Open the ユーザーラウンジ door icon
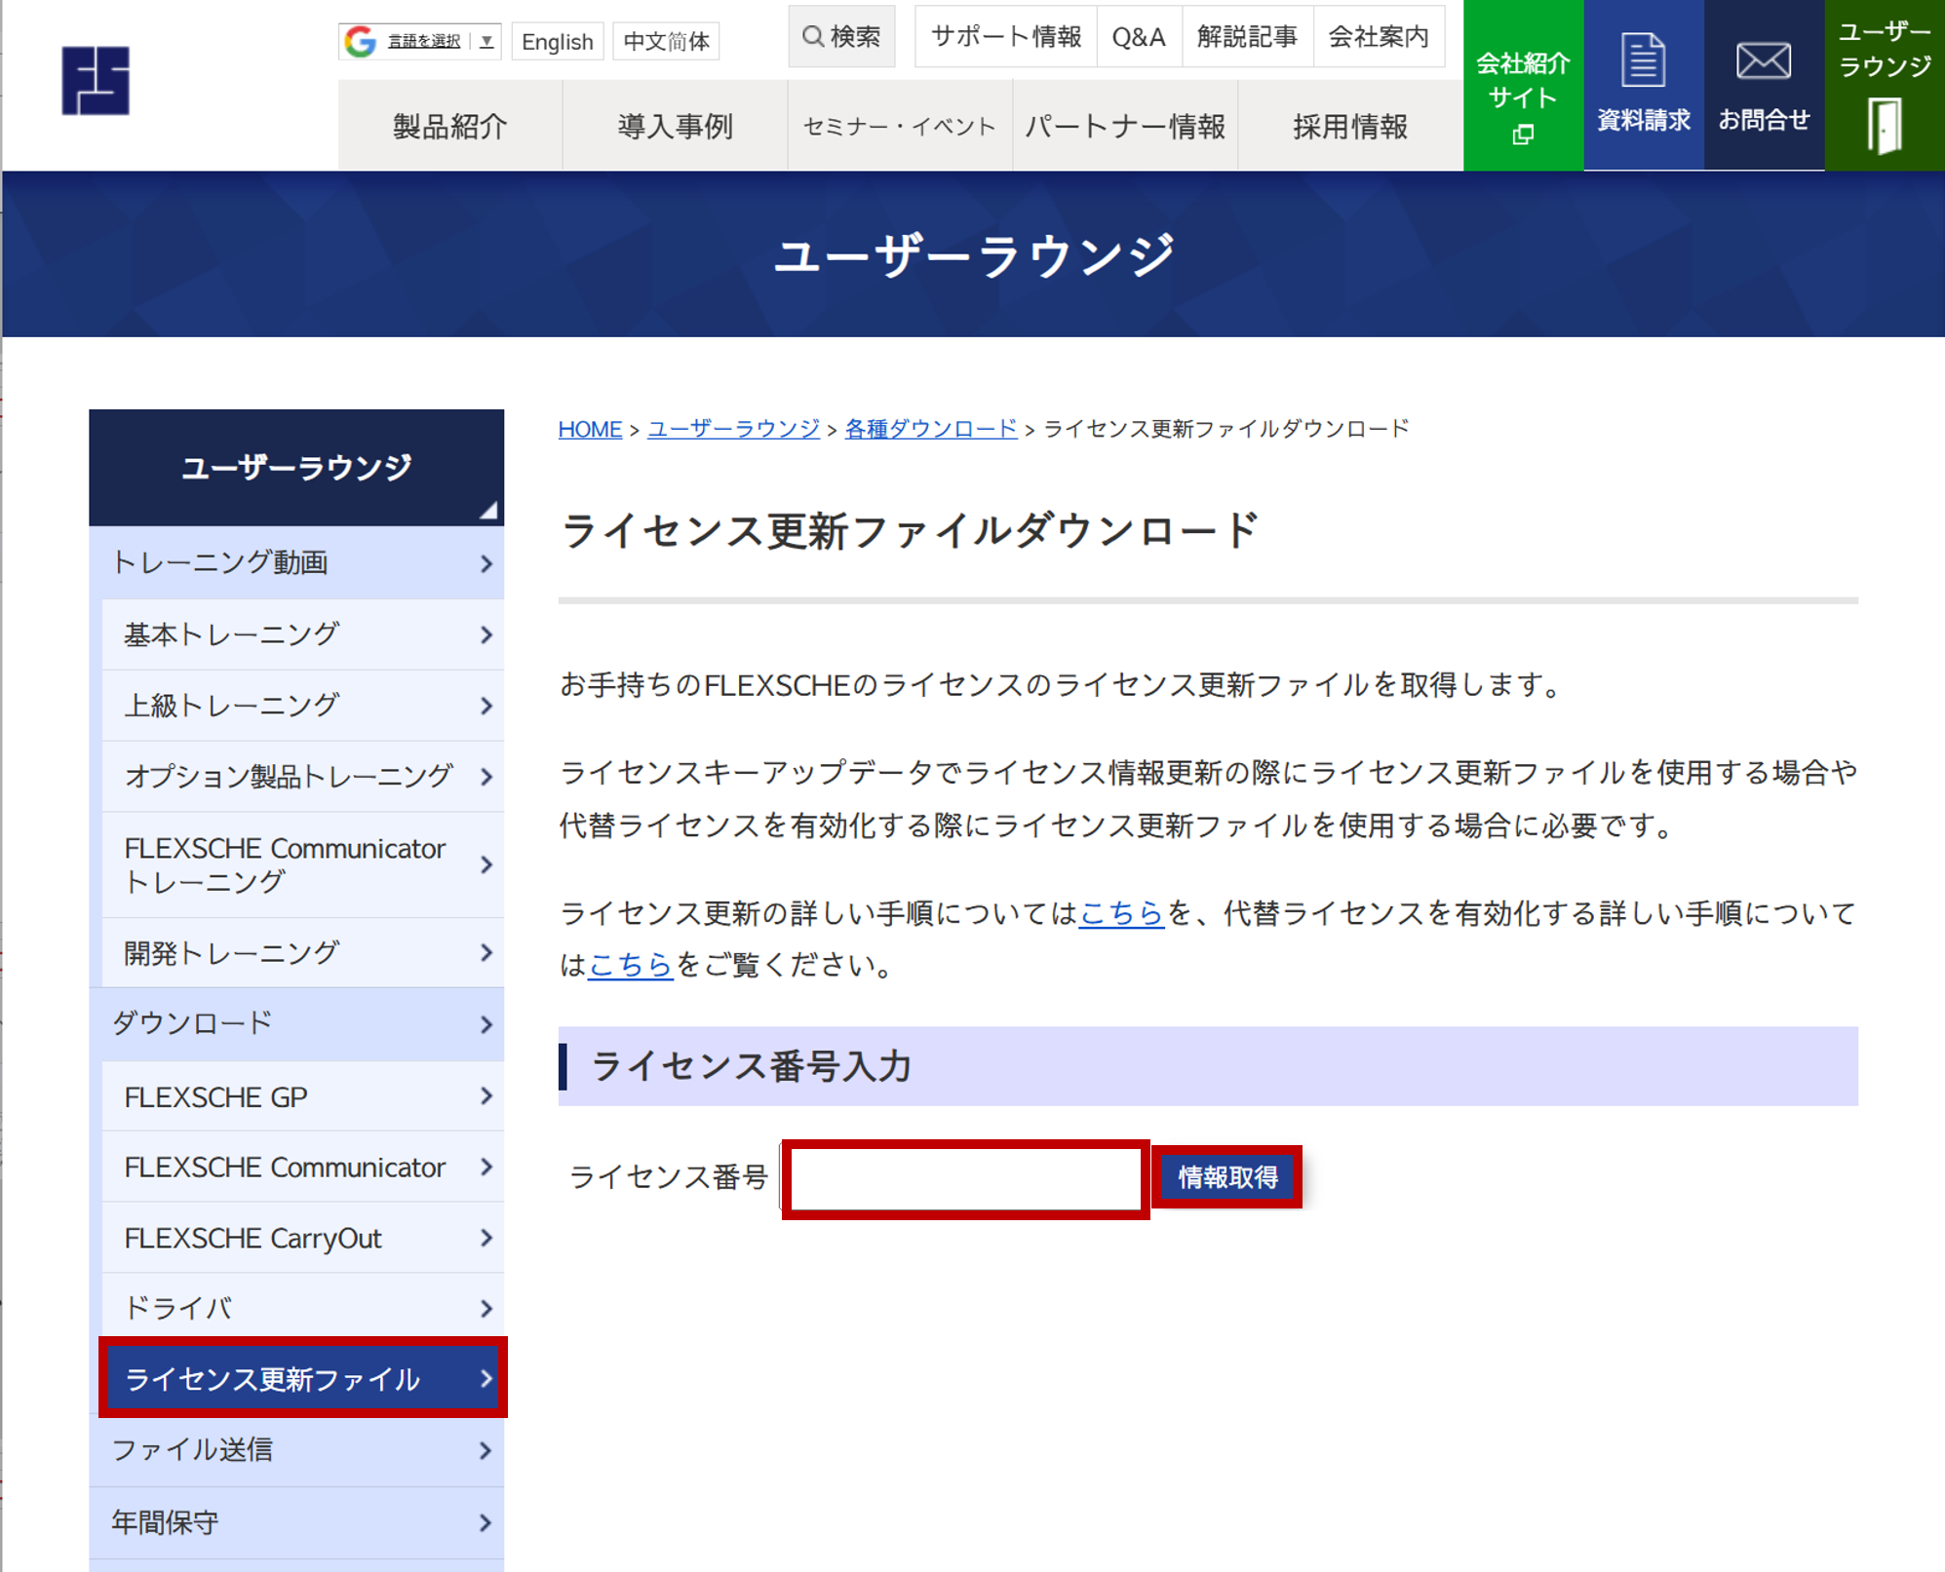 [1884, 126]
